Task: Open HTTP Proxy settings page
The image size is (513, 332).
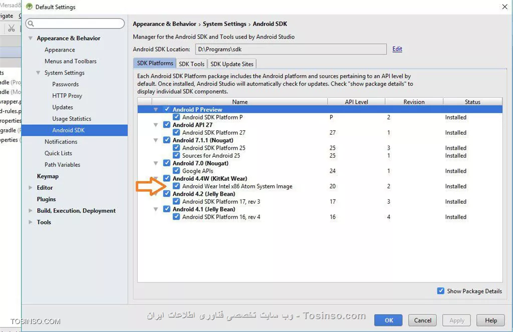Action: point(67,96)
